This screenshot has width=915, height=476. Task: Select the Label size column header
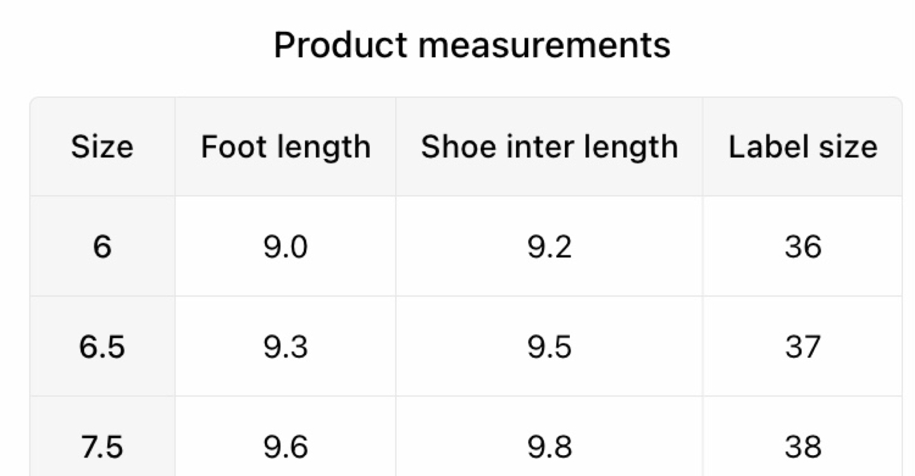[803, 147]
